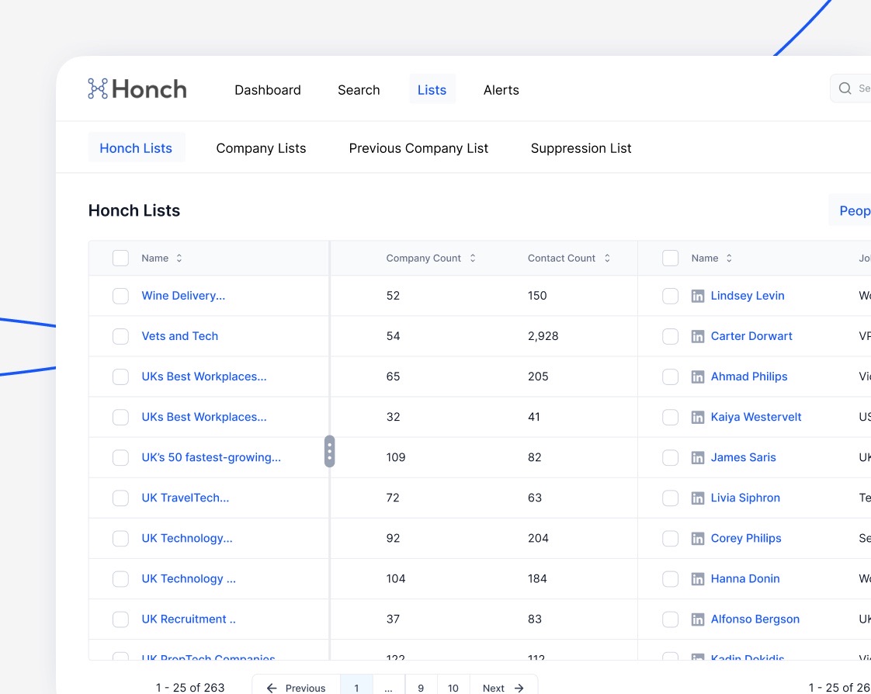This screenshot has width=871, height=694.
Task: Open Ahmad Philips's LinkedIn icon
Action: tap(698, 377)
